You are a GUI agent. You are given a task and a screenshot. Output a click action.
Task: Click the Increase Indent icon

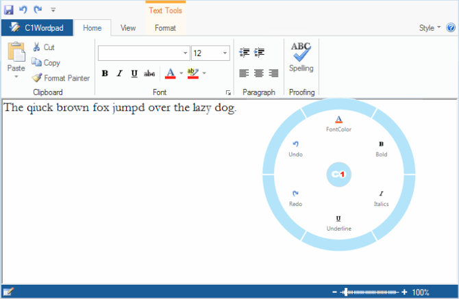point(260,52)
